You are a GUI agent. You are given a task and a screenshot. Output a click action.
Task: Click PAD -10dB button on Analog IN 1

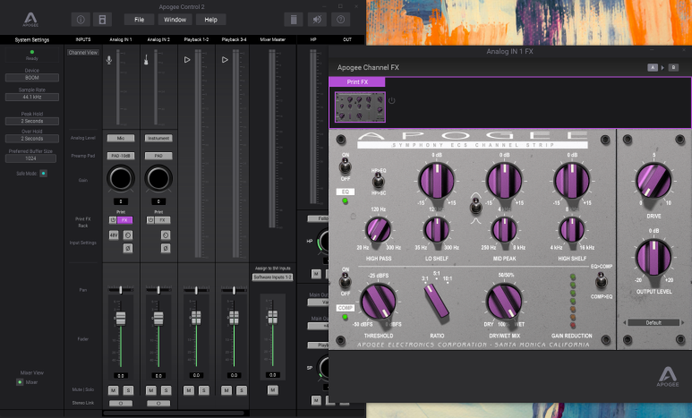[x=121, y=156]
